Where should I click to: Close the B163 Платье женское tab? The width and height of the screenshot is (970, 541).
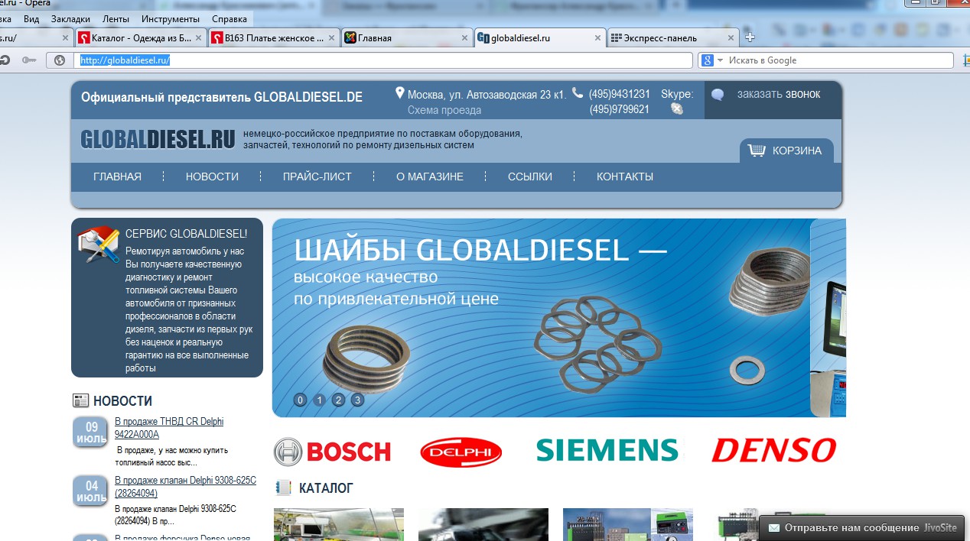pos(330,37)
